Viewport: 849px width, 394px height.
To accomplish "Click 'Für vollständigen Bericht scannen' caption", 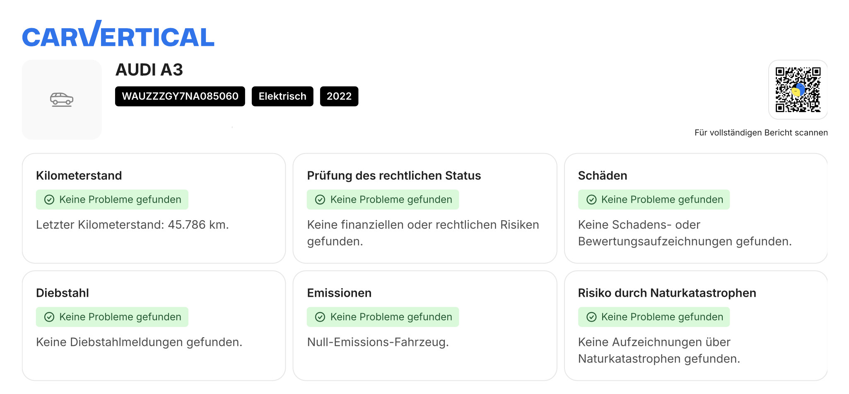I will (761, 133).
